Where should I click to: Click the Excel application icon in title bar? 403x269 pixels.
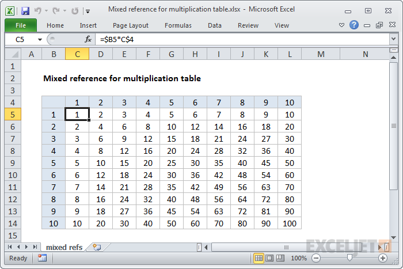tap(10, 11)
